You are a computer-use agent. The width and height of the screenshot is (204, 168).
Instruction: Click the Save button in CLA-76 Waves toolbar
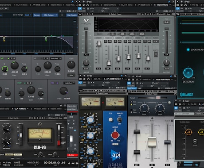(x=61, y=118)
